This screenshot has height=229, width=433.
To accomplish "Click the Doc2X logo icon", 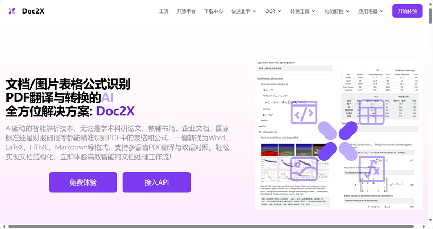I will [x=11, y=11].
